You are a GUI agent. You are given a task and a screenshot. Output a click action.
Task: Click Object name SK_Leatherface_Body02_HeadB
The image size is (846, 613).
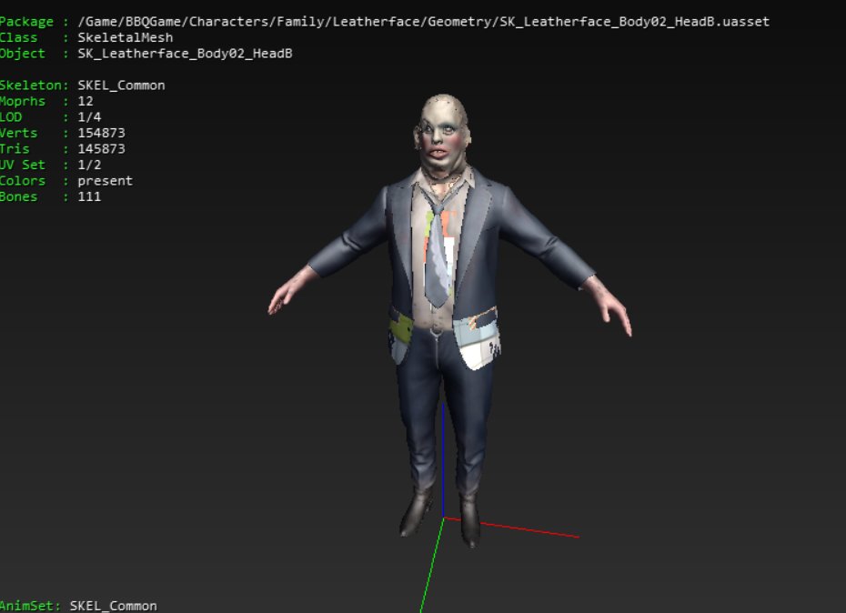point(185,54)
